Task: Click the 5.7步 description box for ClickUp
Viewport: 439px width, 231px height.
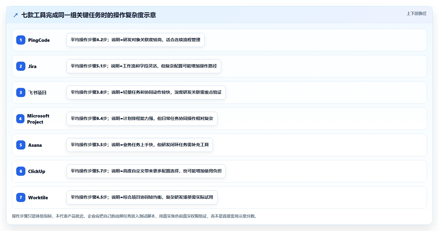Action: coord(146,171)
